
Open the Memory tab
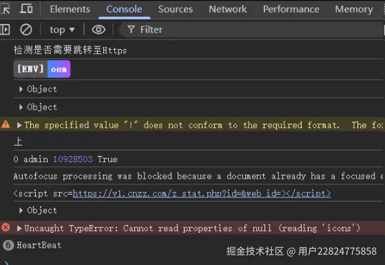click(x=354, y=9)
